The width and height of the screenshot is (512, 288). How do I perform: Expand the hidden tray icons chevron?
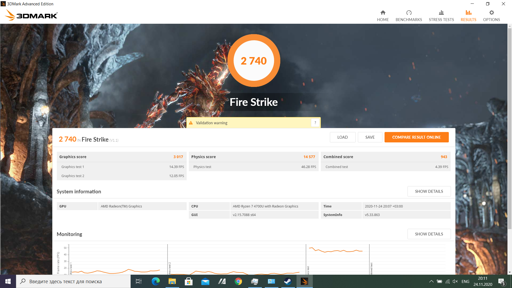[x=431, y=281]
